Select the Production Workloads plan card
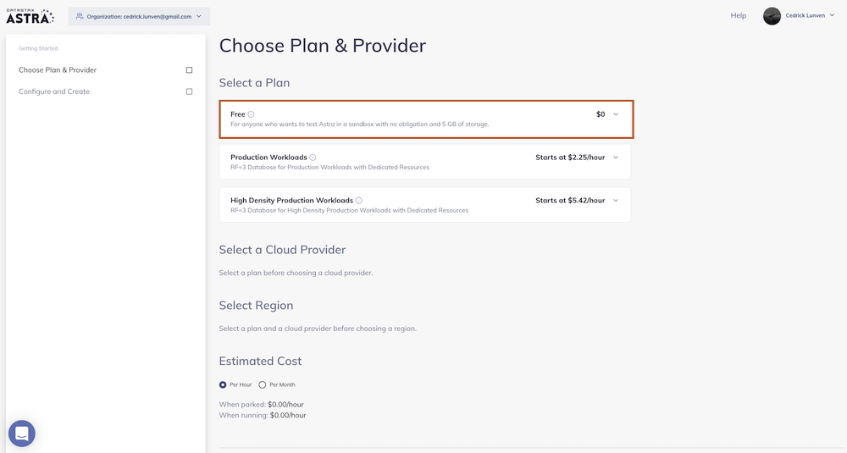 [x=423, y=162]
